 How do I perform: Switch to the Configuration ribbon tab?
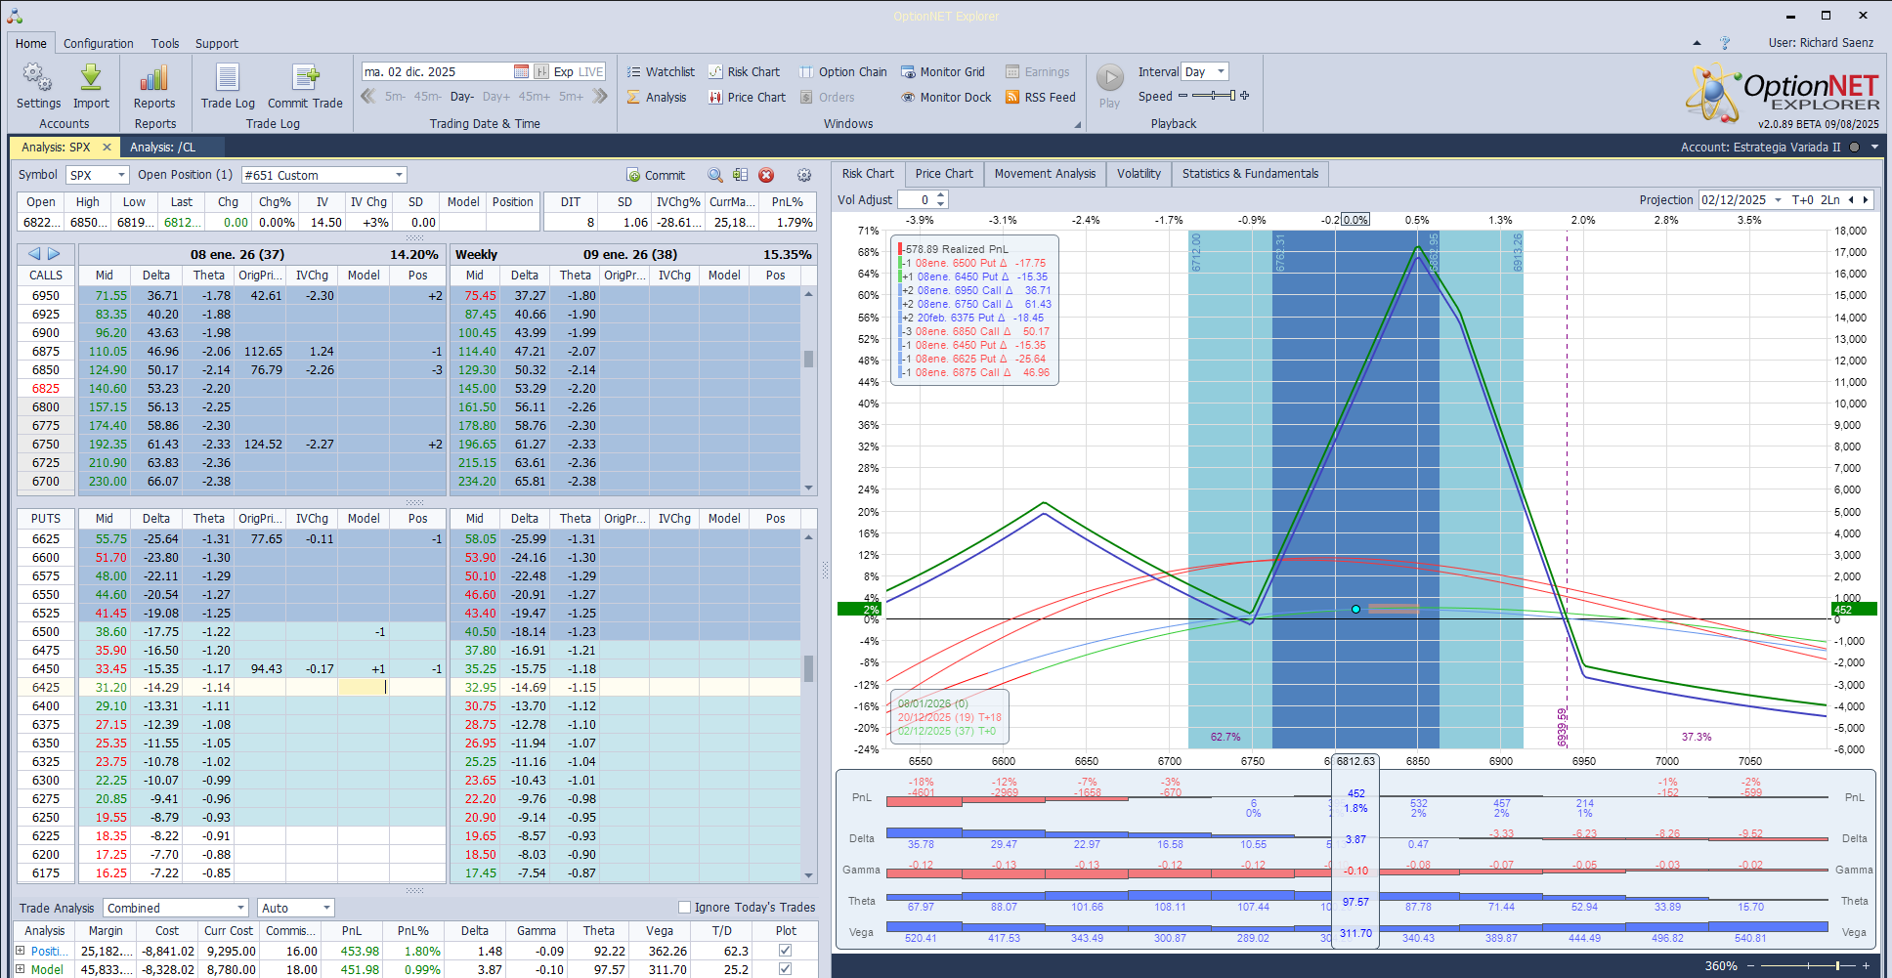pos(99,43)
